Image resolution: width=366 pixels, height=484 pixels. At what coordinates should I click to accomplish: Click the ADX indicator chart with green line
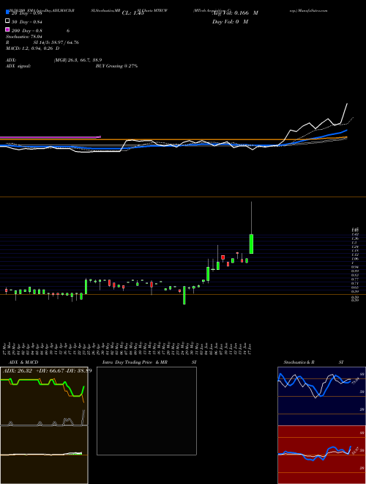pyautogui.click(x=44, y=396)
